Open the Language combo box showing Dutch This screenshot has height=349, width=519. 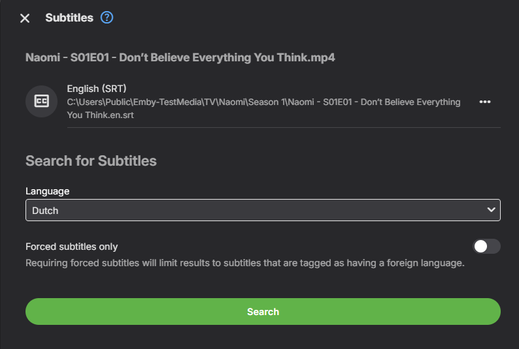[x=261, y=210]
